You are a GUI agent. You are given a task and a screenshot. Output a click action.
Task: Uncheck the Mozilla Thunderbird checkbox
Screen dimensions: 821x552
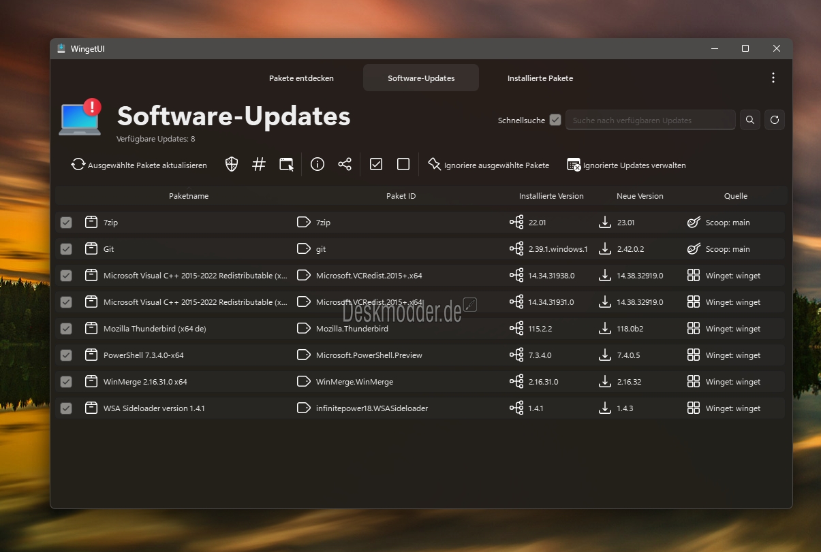(x=66, y=329)
